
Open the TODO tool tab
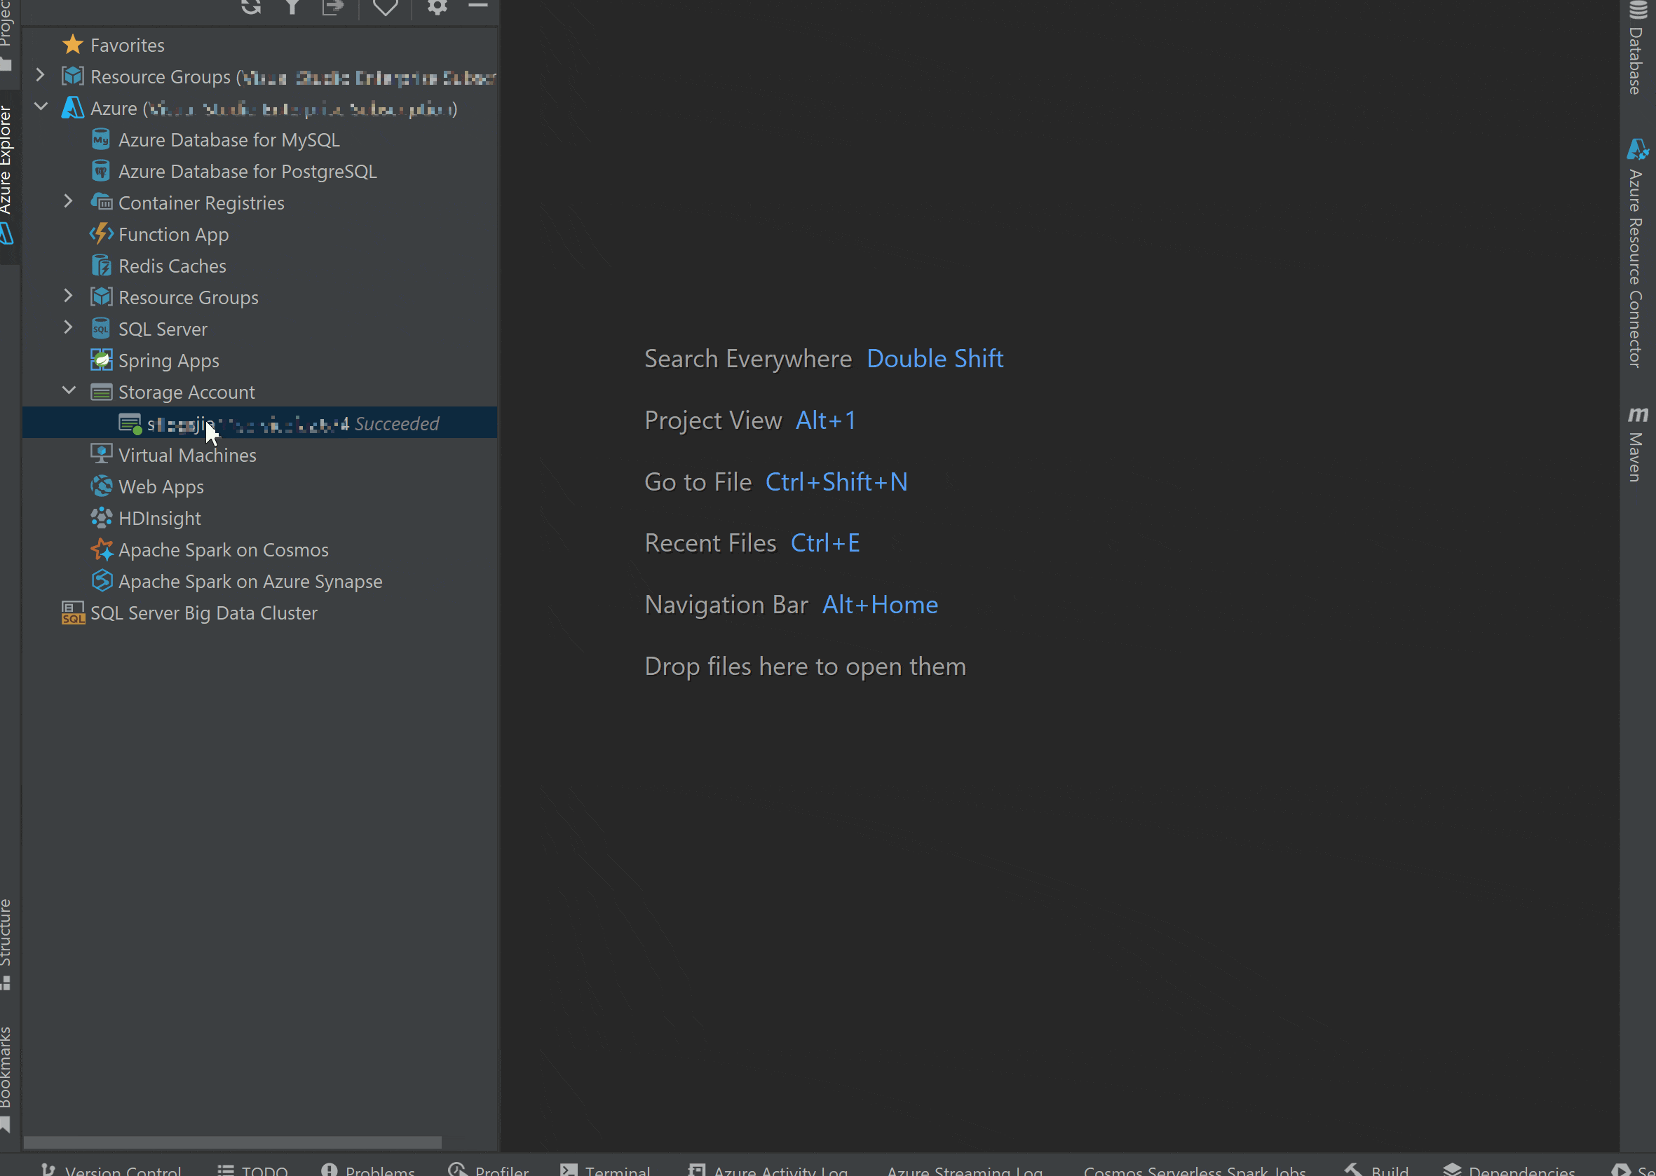coord(253,1169)
